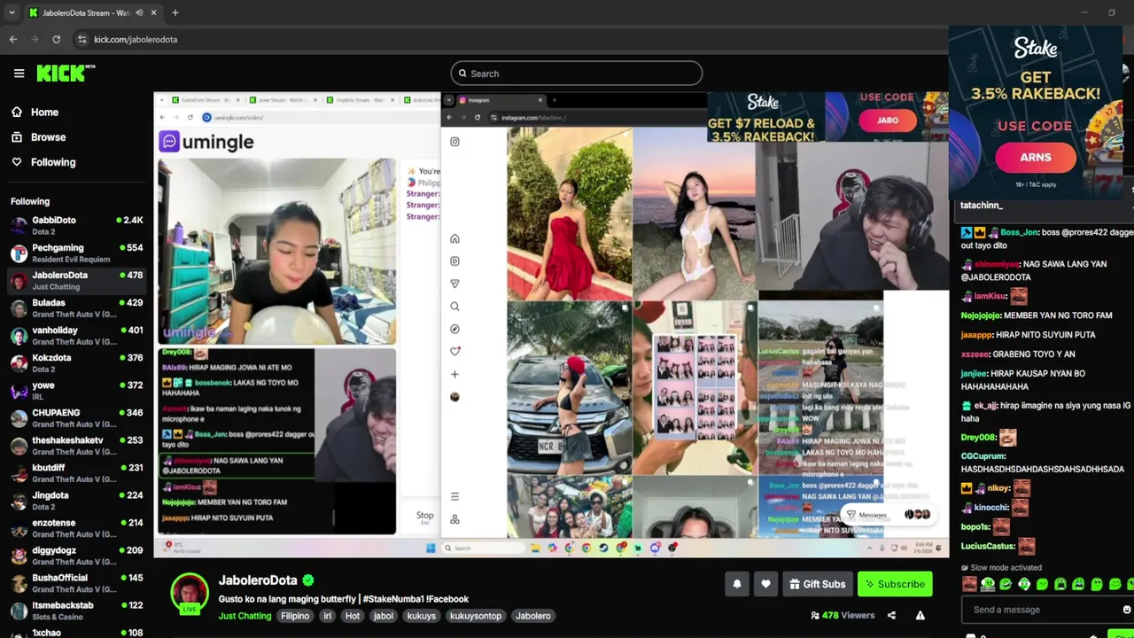
Task: Click GabbiDoto's avatar in sidebar
Action: point(19,225)
